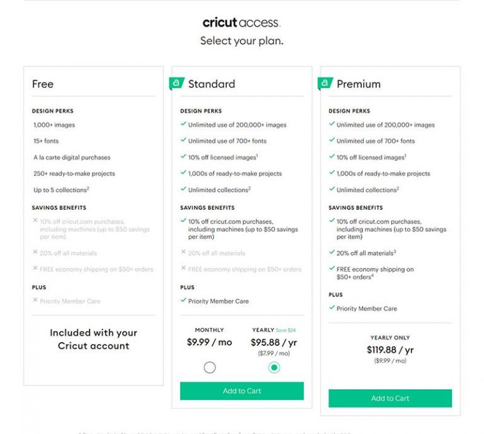Viewport: 484px width, 434px height.
Task: Click the Free plan heading
Action: click(x=43, y=84)
